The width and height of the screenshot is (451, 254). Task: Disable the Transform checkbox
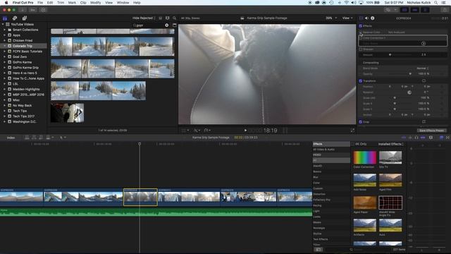[x=360, y=81]
